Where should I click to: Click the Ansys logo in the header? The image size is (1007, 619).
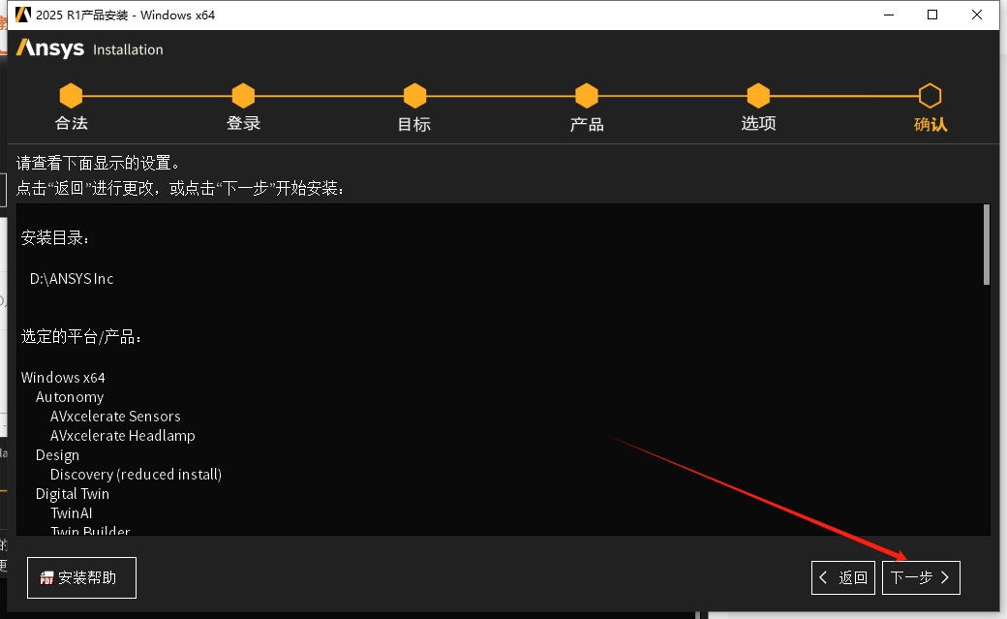tap(50, 48)
